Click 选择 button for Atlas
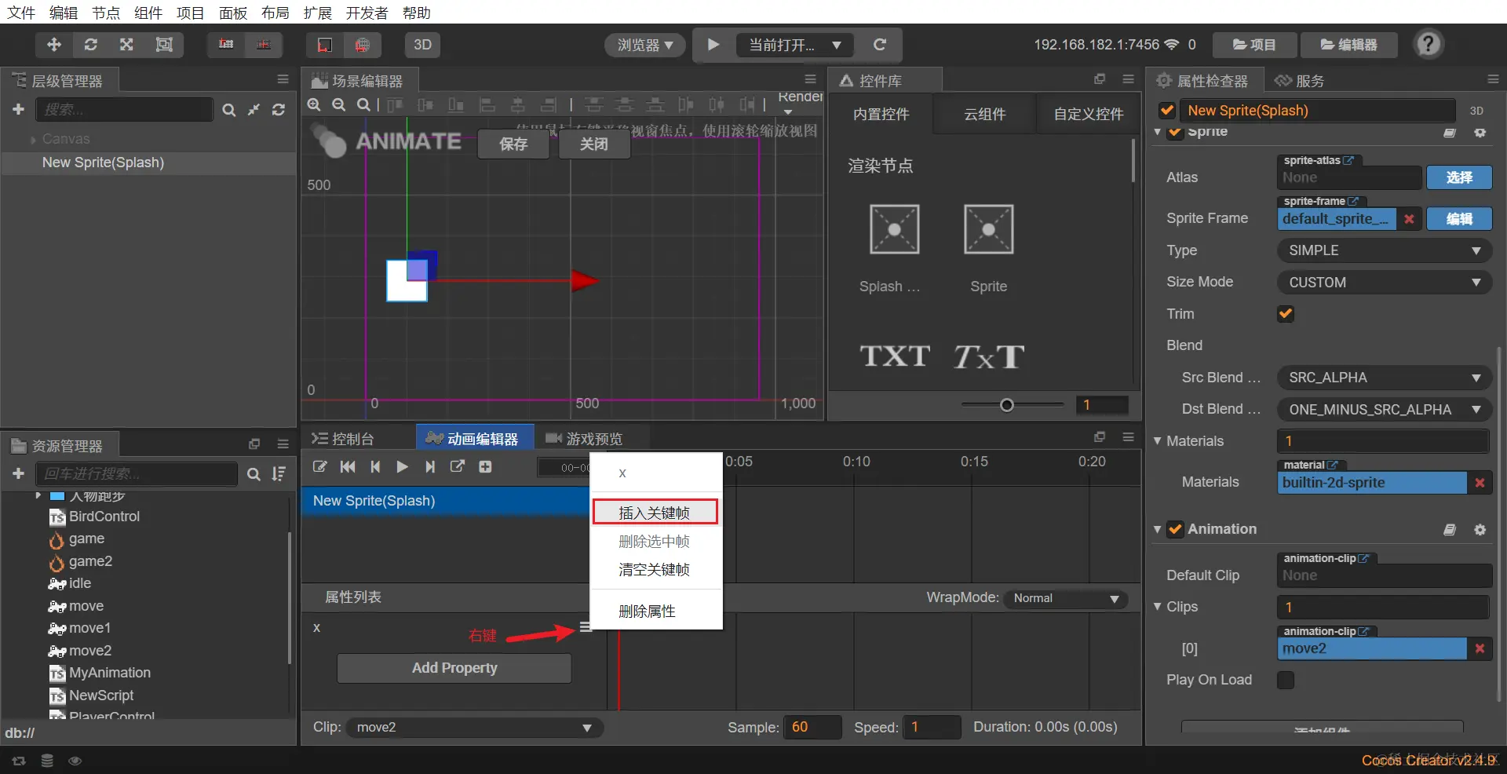 pos(1459,177)
